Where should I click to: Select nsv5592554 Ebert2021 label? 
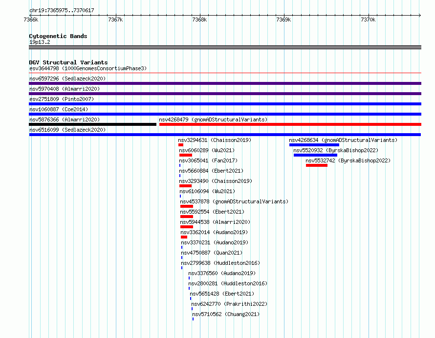click(x=212, y=212)
